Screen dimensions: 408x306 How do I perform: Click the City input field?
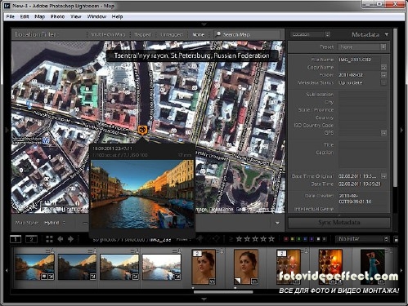point(362,102)
